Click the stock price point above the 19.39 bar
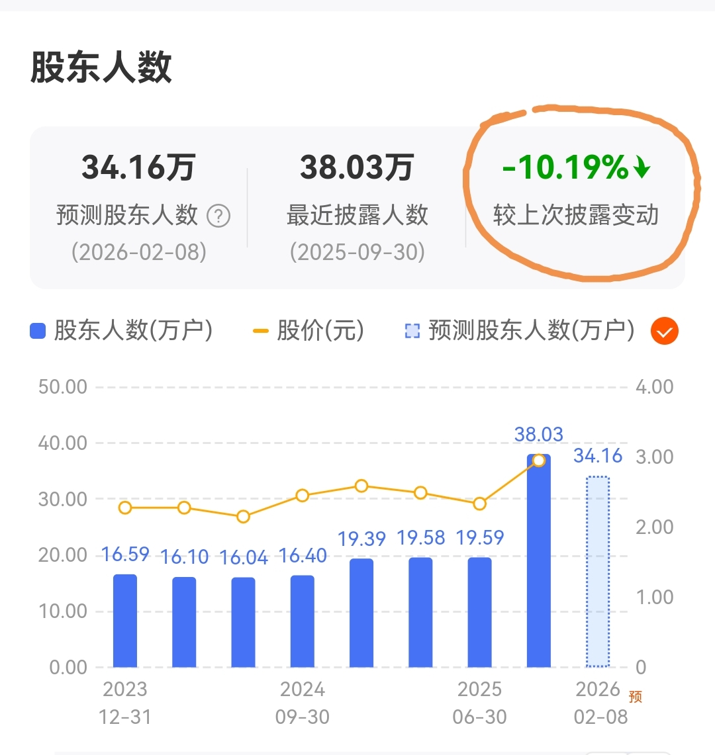Image resolution: width=715 pixels, height=755 pixels. pos(361,486)
